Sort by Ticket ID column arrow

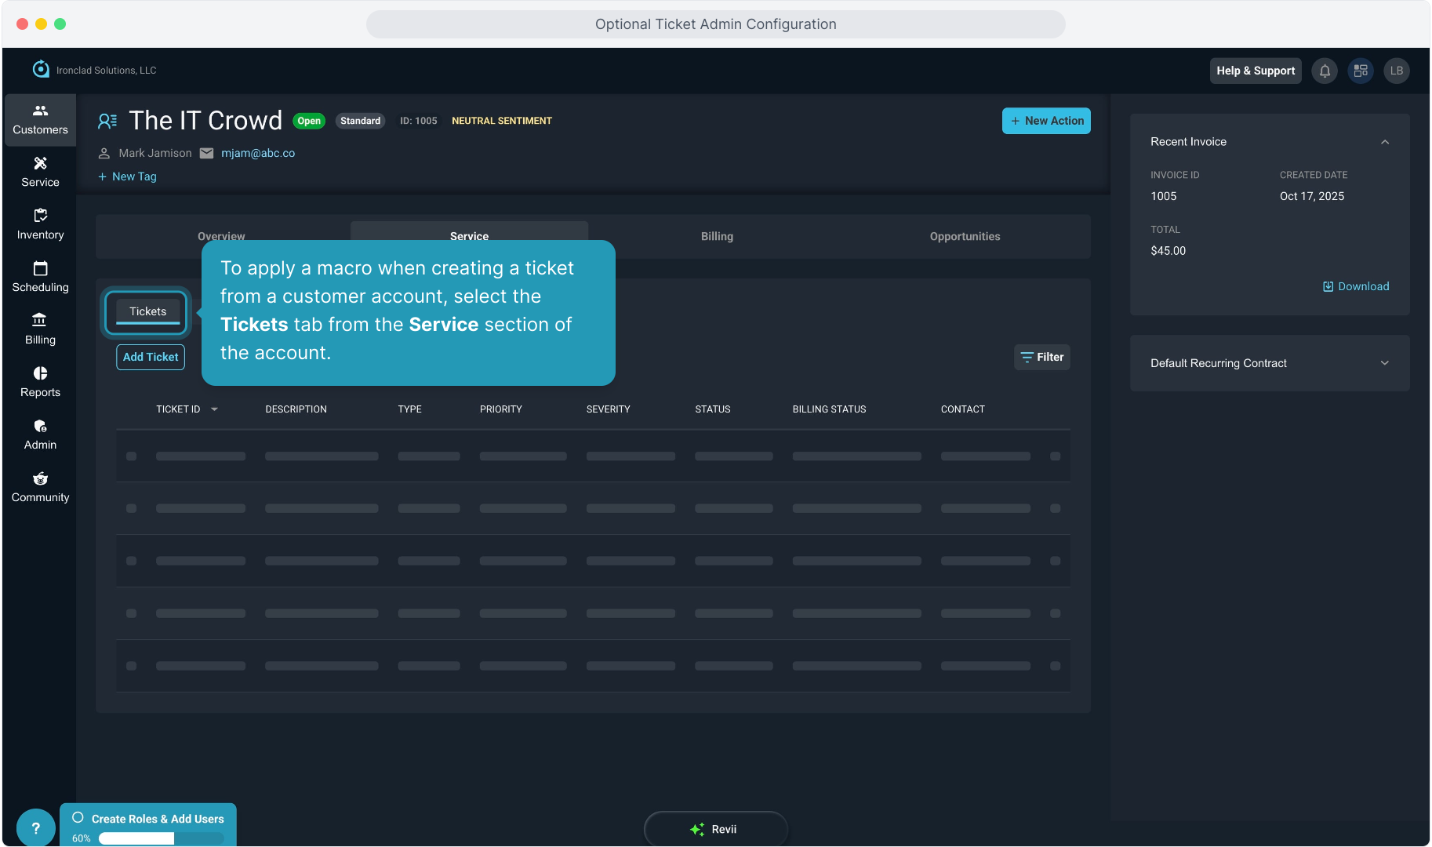pyautogui.click(x=214, y=409)
